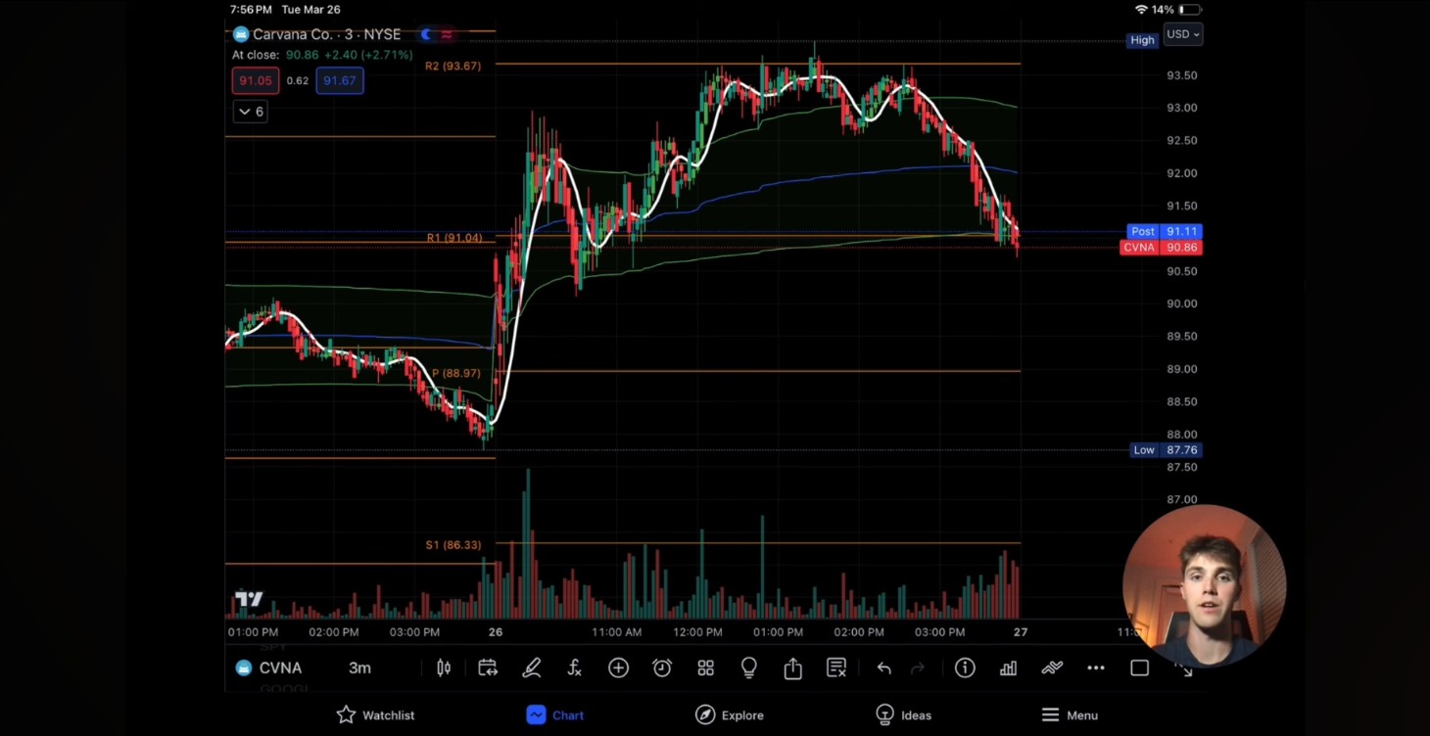Image resolution: width=1430 pixels, height=736 pixels.
Task: Tap the Wi-Fi status icon
Action: tap(1141, 9)
